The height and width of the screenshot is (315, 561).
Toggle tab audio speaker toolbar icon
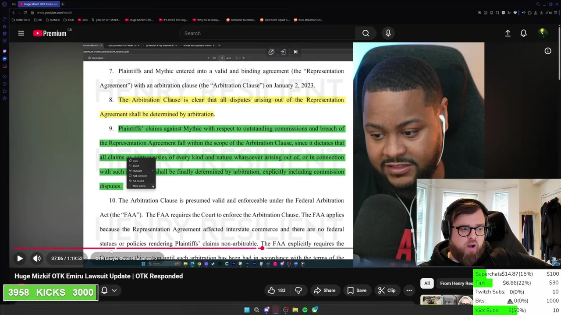[523, 13]
